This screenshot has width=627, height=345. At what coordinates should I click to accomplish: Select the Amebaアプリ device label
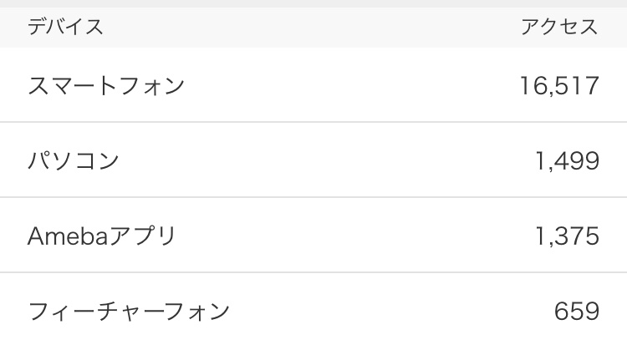click(x=102, y=236)
